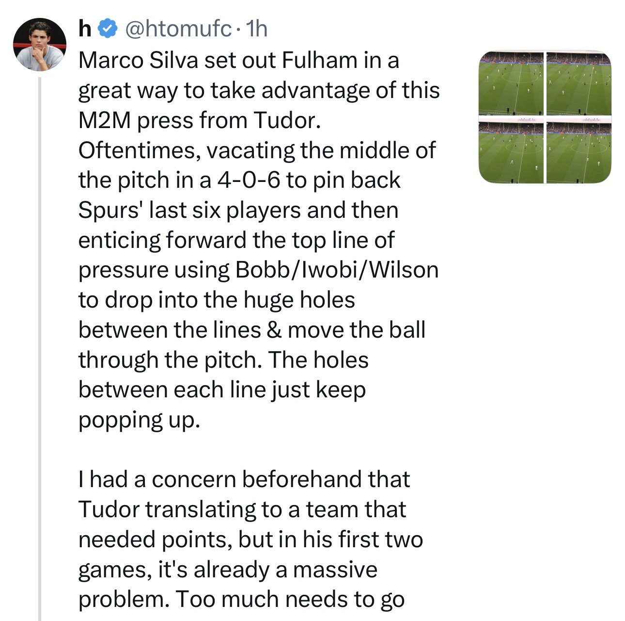This screenshot has width=625, height=621.
Task: Open the bottom-left pitch screenshot
Action: [511, 151]
